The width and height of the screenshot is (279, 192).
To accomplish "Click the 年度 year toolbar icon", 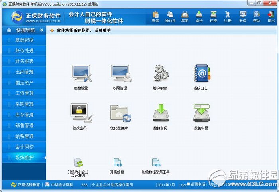I will pos(185,17).
